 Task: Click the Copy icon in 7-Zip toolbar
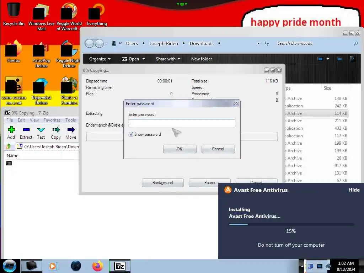coord(56,133)
